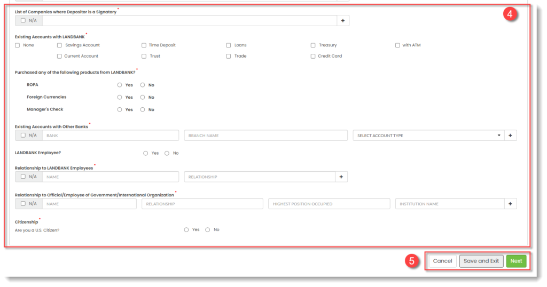Open the Select Account Type dropdown
Screen dimensions: 547x287
428,135
